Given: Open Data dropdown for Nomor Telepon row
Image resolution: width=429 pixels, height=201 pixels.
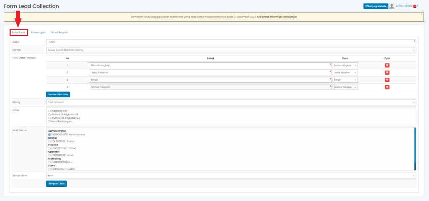Looking at the screenshot, I should point(345,87).
